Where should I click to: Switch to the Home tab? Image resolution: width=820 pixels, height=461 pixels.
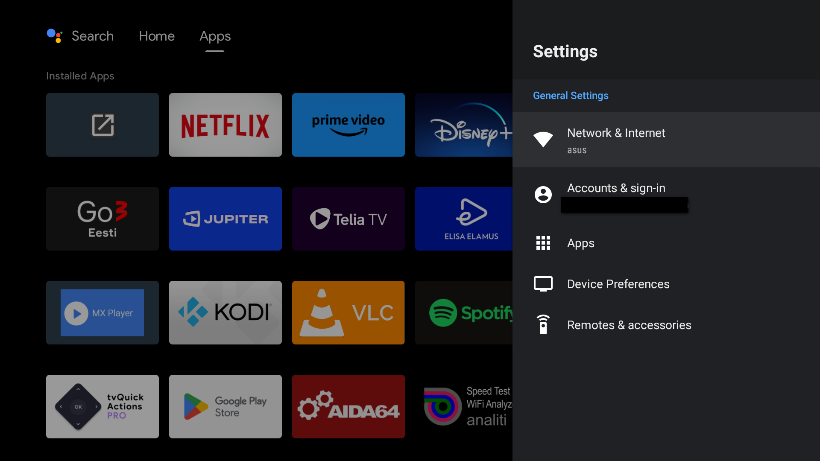pyautogui.click(x=157, y=36)
